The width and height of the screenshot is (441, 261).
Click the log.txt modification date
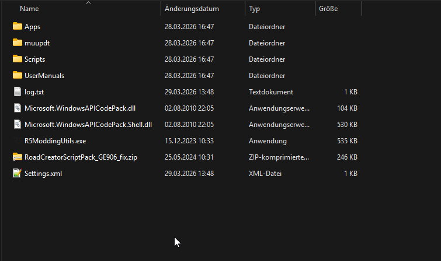click(x=189, y=92)
